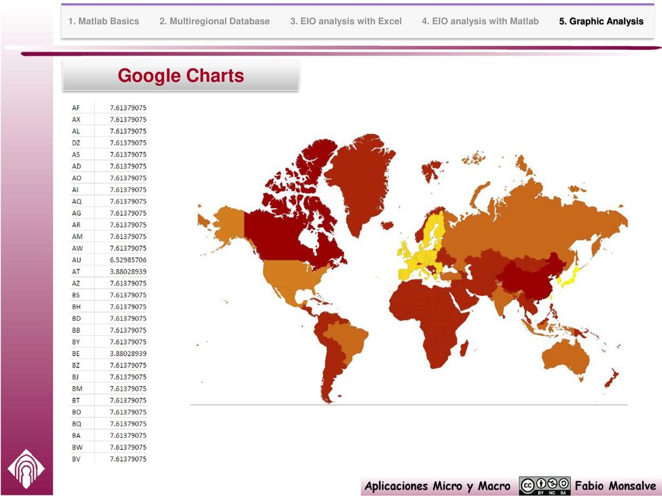
Task: Select the AM country code cell
Action: (77, 236)
